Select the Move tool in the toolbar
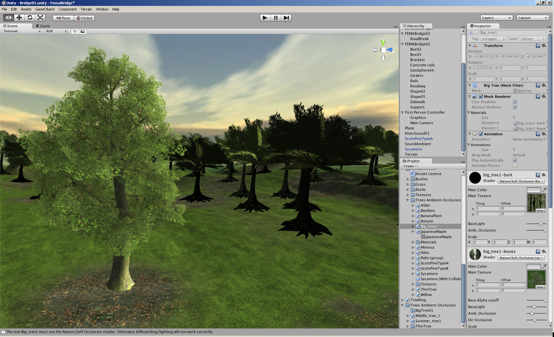554x337 pixels. [x=19, y=18]
